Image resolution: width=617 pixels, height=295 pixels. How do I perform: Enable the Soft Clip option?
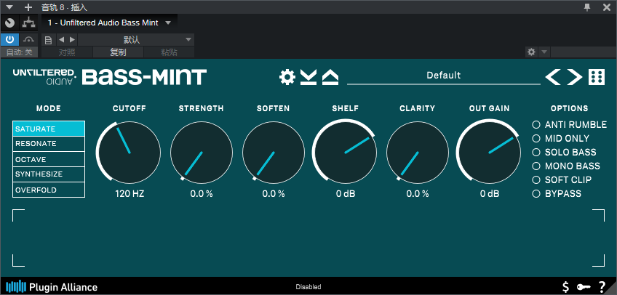coord(536,180)
